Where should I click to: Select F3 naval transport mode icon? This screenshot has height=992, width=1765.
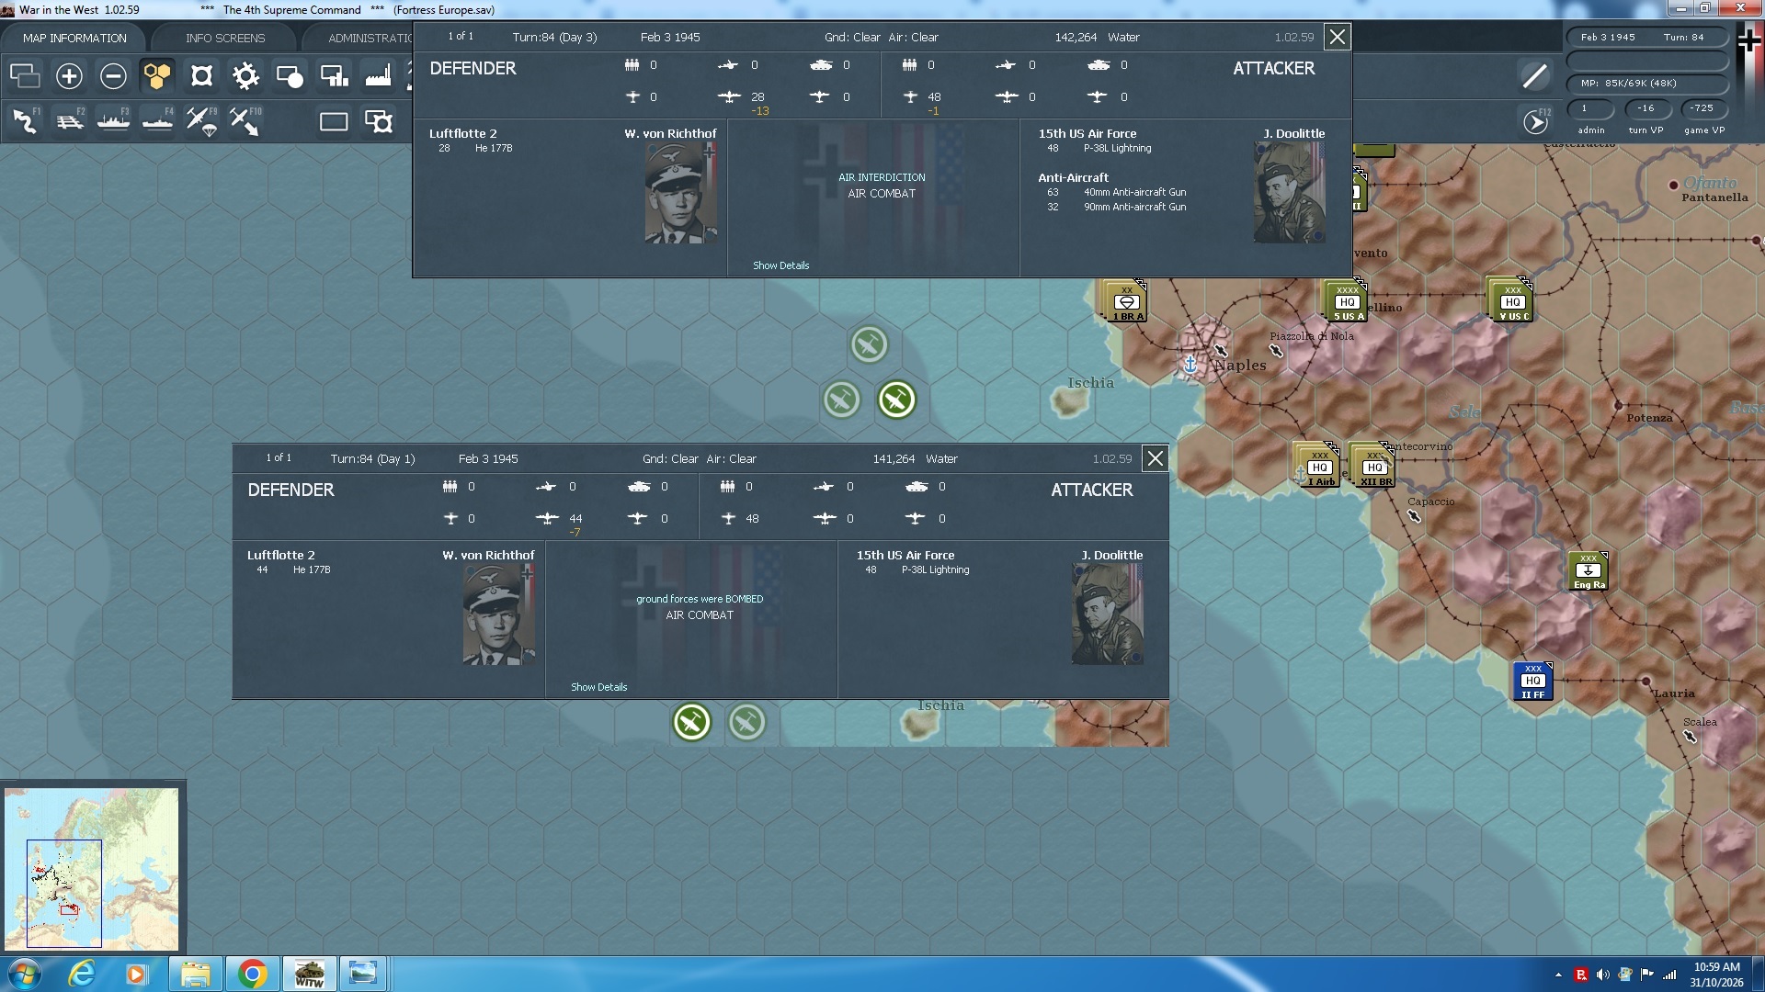click(x=113, y=120)
